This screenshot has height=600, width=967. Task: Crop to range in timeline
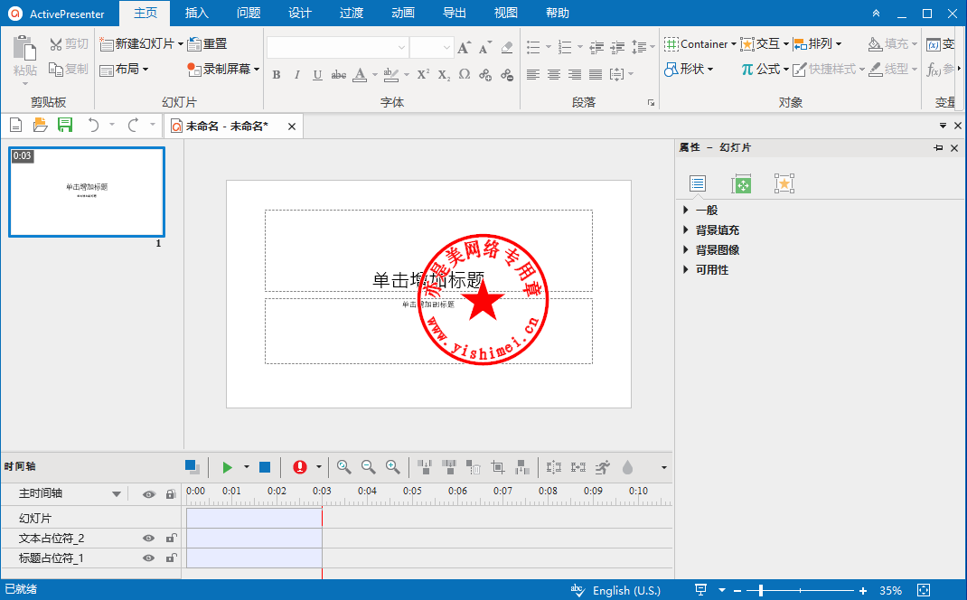click(x=498, y=467)
